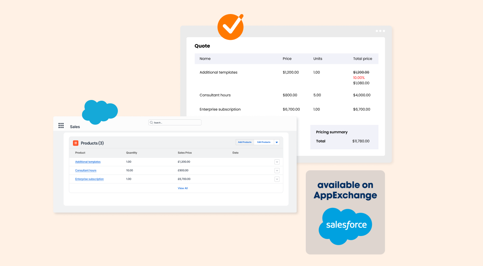The height and width of the screenshot is (266, 483).
Task: Expand the more actions arrow next to Edit Products
Action: tap(276, 142)
